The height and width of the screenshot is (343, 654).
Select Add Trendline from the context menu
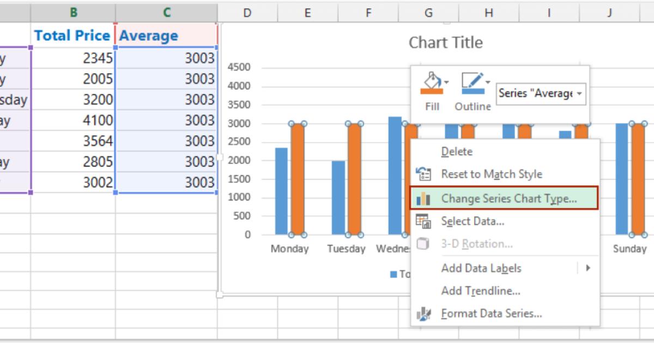point(480,291)
